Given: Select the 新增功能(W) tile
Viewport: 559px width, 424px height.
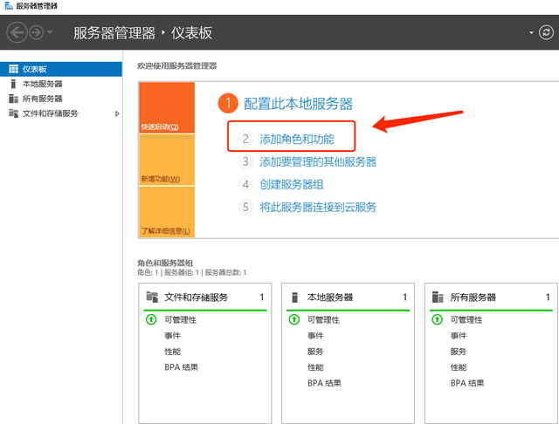Looking at the screenshot, I should [x=167, y=160].
